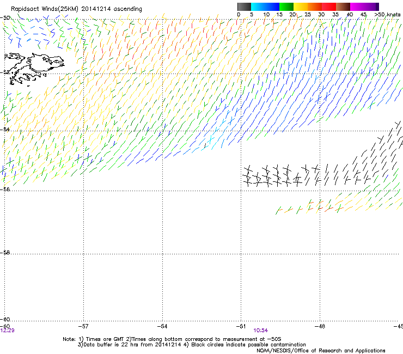
Task: Click the NOAA/NESDIS Office of Research credit
Action: tap(321, 351)
